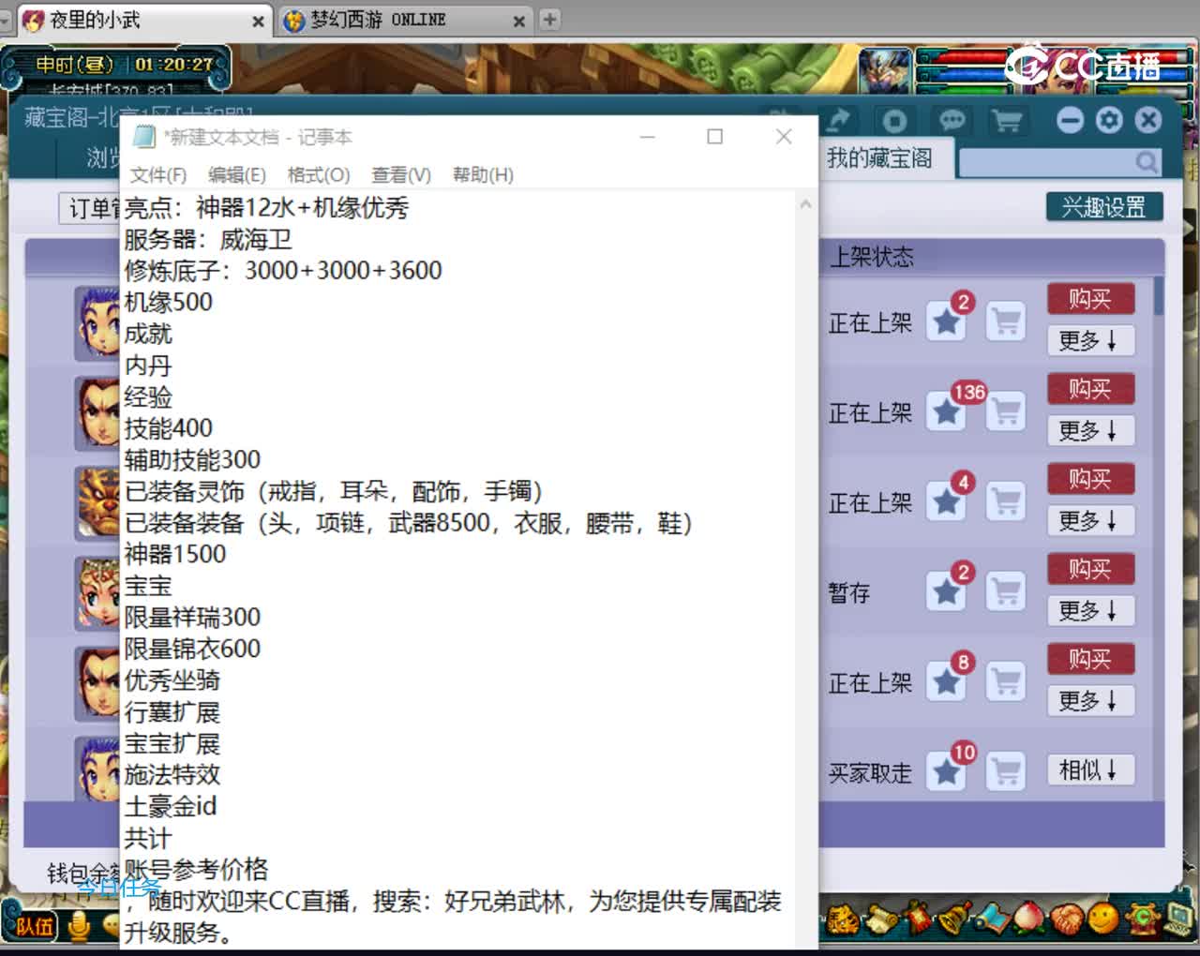Open the chat bubble icon in 藏宝阁 header
This screenshot has height=956, width=1200.
(952, 120)
